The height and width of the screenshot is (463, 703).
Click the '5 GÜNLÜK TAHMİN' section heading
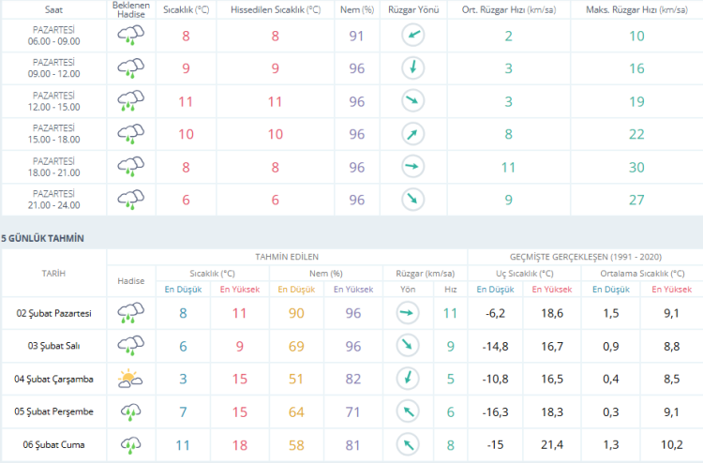point(43,239)
